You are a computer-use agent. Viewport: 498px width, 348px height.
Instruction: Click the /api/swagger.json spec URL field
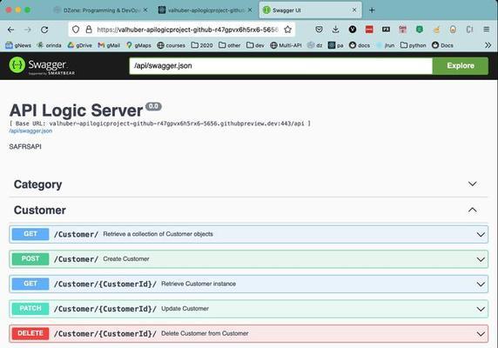coord(280,65)
